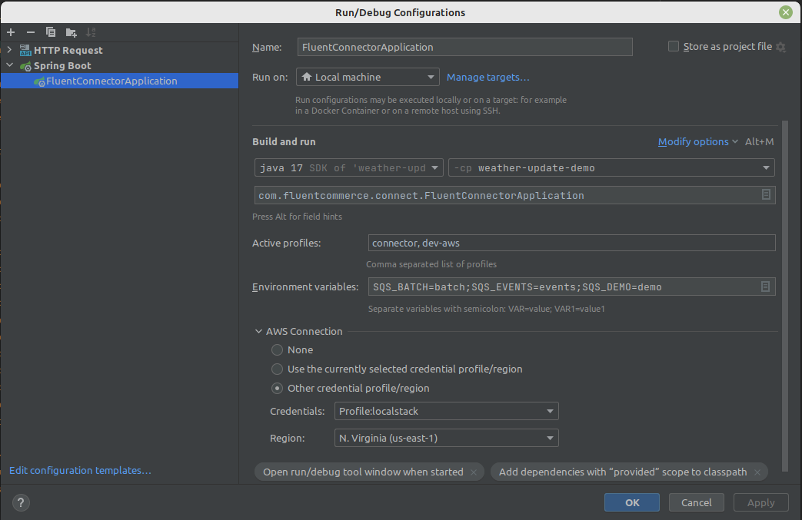Click the Add New Configuration plus icon
The height and width of the screenshot is (520, 802).
11,32
